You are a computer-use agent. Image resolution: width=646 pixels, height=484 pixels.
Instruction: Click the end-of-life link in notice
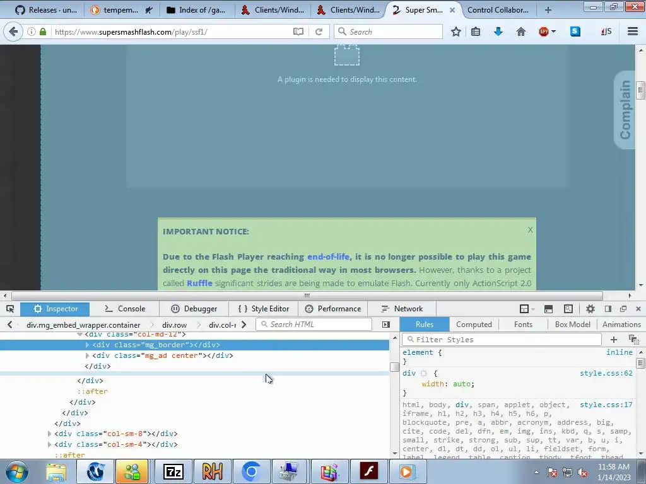click(328, 256)
